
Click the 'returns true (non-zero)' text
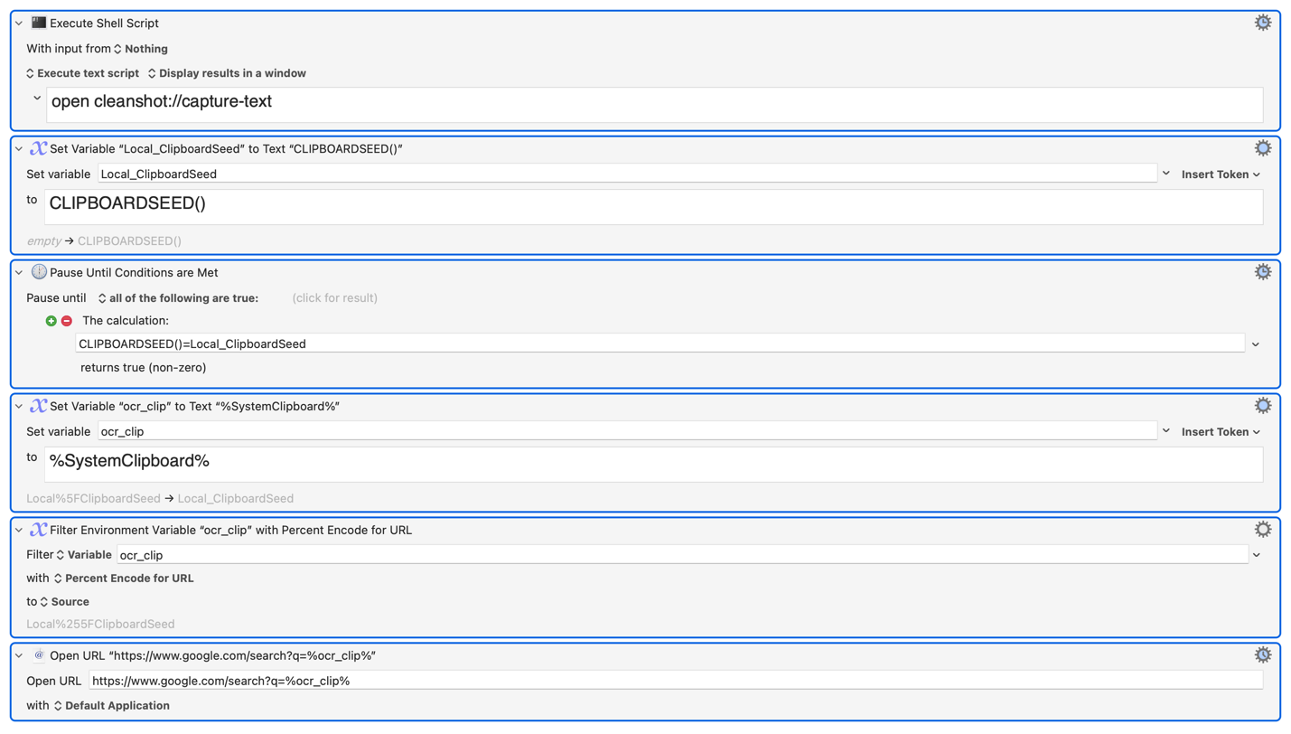[x=143, y=368]
